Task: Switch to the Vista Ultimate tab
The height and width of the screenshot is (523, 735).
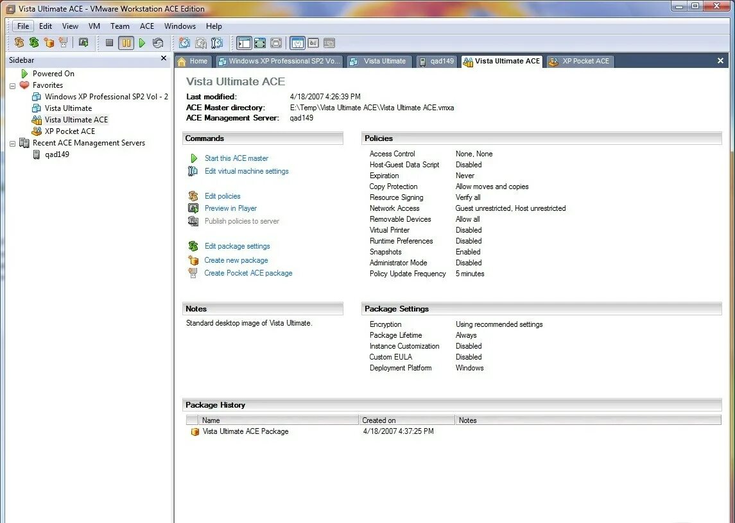Action: tap(379, 62)
